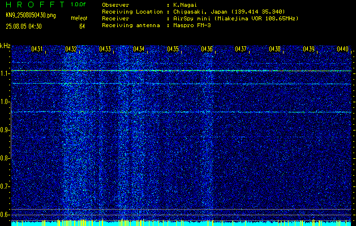The image size is (356, 226).
Task: Click antenna Maspro FM-3 text
Action: point(192,25)
